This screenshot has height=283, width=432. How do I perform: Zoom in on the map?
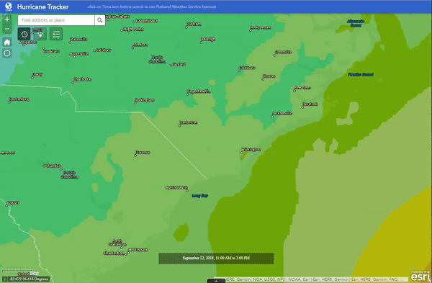pos(7,19)
